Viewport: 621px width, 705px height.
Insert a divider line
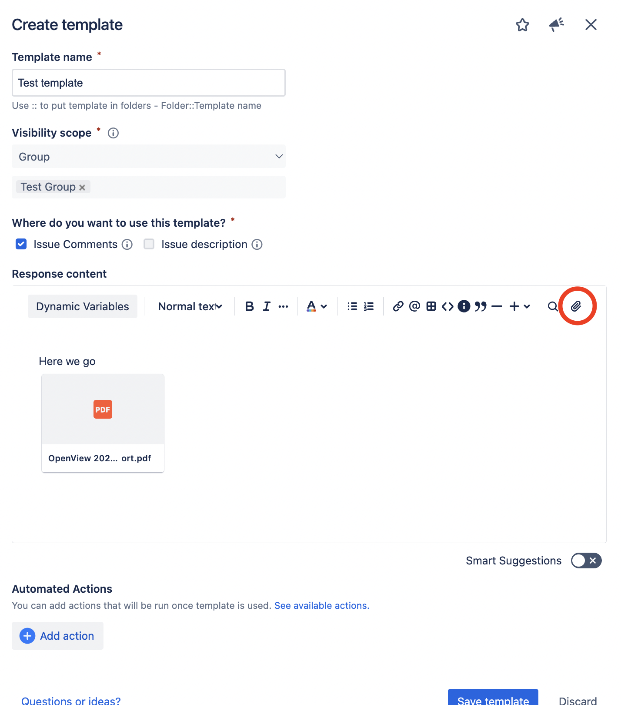497,306
